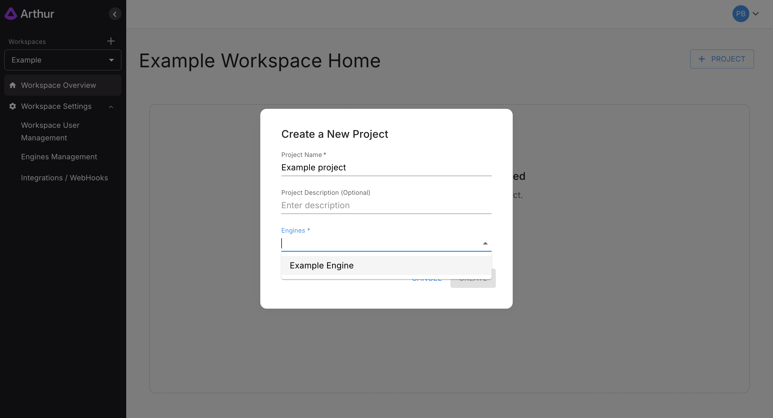This screenshot has height=418, width=773.
Task: Click the Workspace Settings label
Action: click(56, 106)
